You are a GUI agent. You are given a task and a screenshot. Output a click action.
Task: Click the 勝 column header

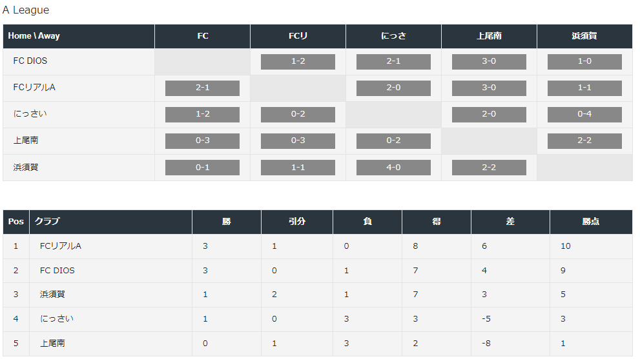coord(227,222)
